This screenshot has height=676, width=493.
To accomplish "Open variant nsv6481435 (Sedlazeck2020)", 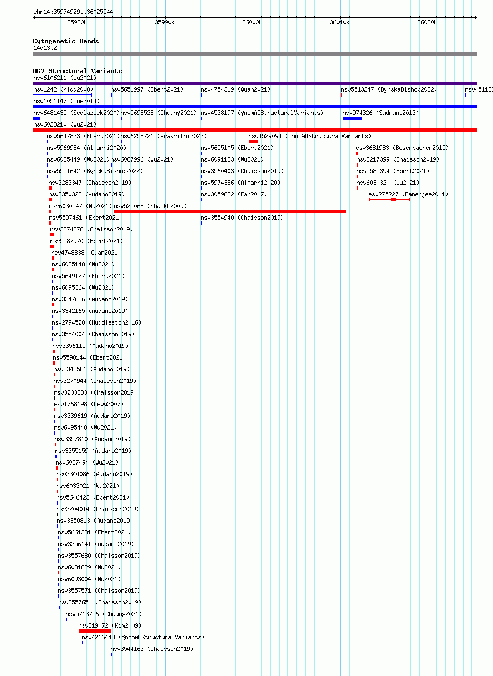I will point(76,113).
